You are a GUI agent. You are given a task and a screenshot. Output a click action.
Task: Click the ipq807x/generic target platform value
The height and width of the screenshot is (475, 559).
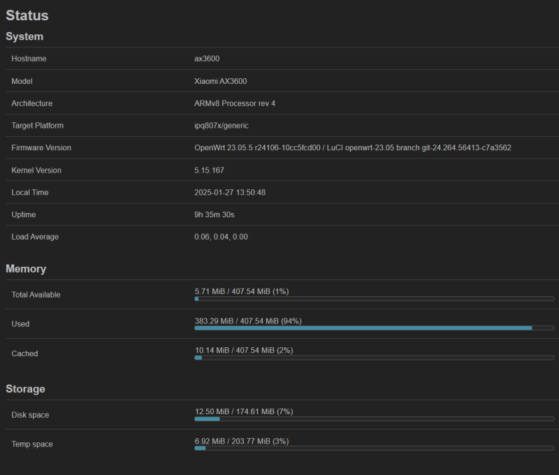tap(222, 126)
